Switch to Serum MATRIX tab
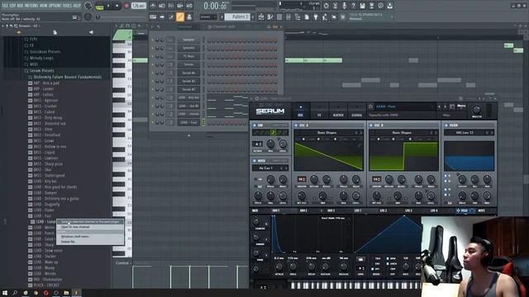529x297 pixels. click(338, 111)
